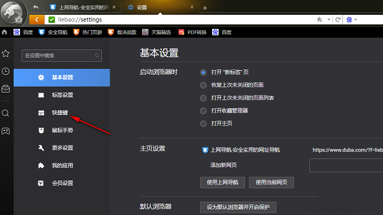Click the keyboard layout icon beside 快捷键
This screenshot has height=215, width=383.
tap(41, 113)
